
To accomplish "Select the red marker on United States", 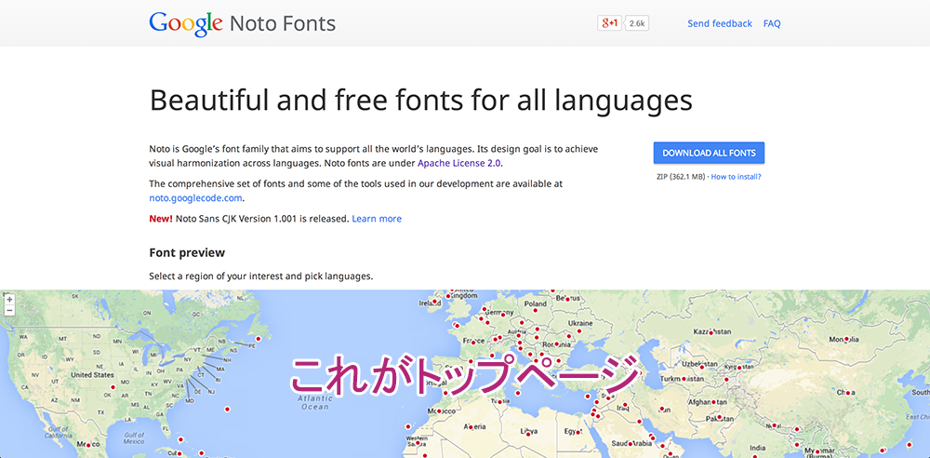I will pyautogui.click(x=111, y=387).
